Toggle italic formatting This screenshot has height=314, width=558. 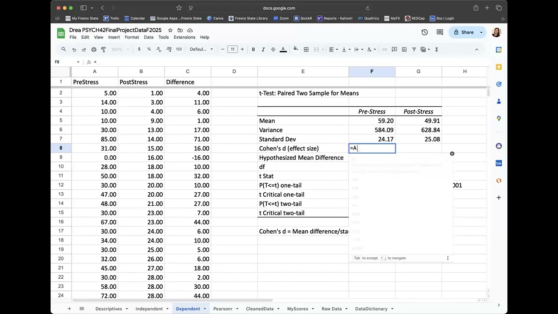[263, 49]
